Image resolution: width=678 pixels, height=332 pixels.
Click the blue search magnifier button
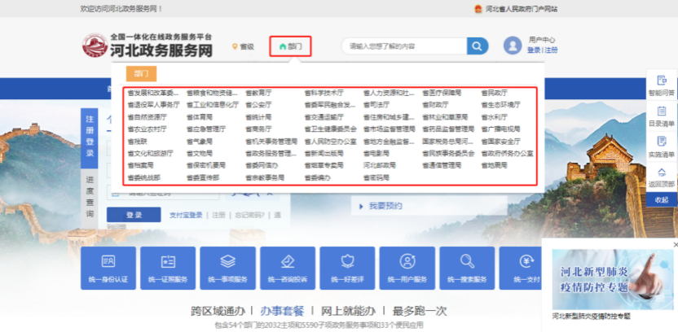click(x=478, y=46)
